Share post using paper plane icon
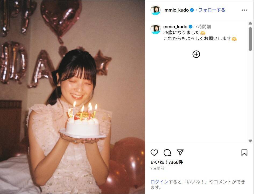This screenshot has width=254, height=194. pyautogui.click(x=180, y=152)
